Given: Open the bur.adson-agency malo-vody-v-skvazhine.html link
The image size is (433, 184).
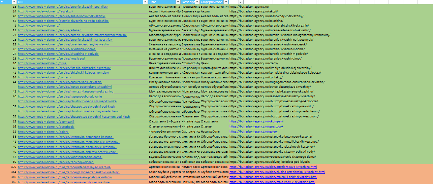Looking at the screenshot, I should pyautogui.click(x=272, y=182).
